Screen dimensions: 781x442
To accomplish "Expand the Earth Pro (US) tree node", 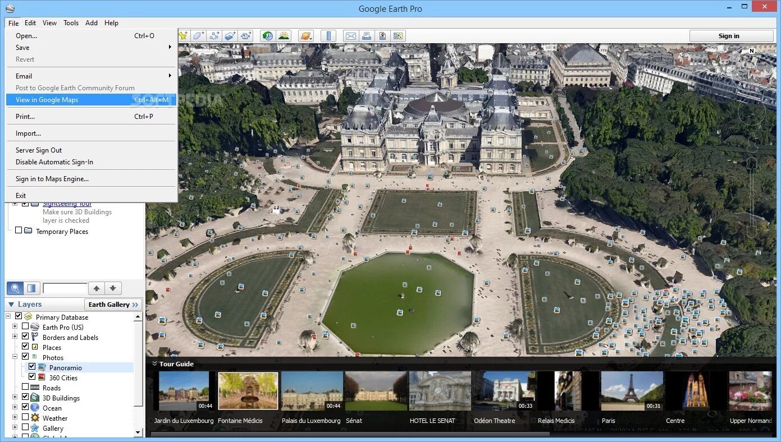I will (x=15, y=327).
